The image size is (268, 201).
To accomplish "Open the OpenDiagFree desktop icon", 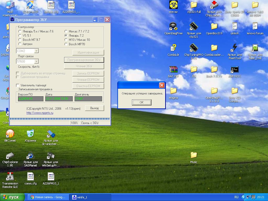I will pos(173,27).
